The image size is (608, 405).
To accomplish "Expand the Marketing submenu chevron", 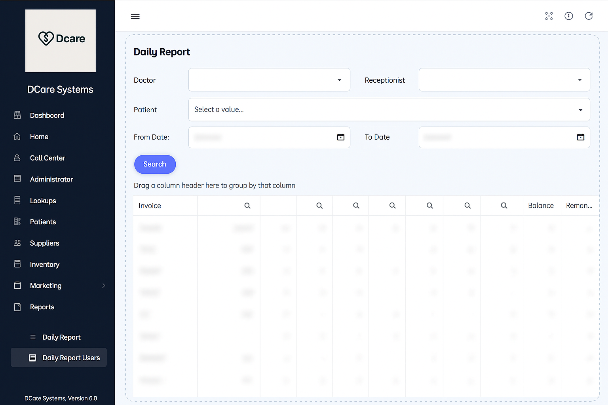I will [104, 286].
